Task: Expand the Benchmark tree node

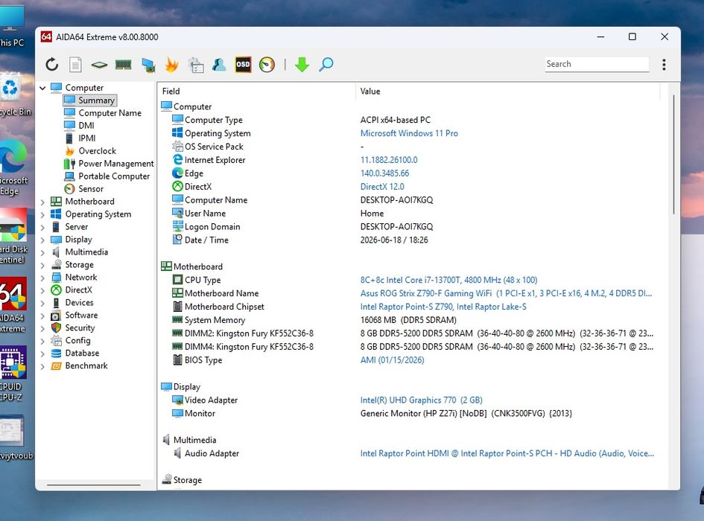Action: pos(42,367)
